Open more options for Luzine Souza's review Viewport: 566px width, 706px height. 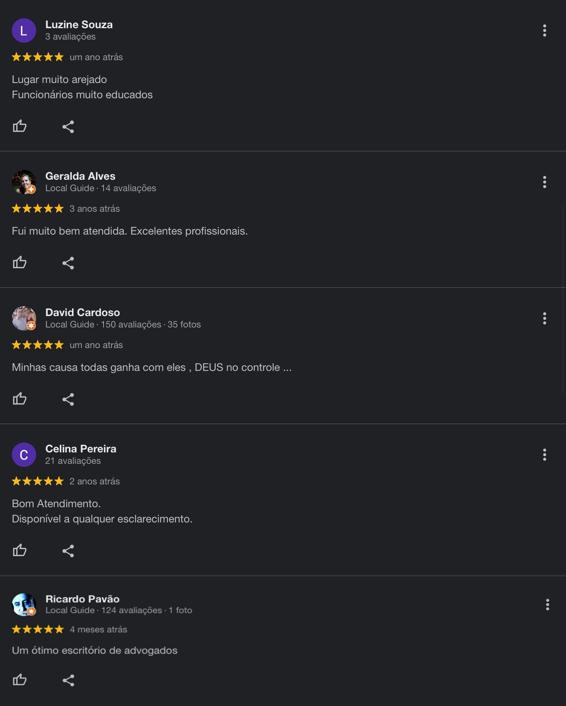pos(544,30)
